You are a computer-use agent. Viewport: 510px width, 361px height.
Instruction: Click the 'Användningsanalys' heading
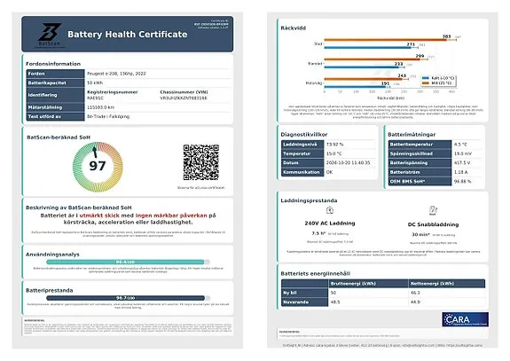coord(52,255)
